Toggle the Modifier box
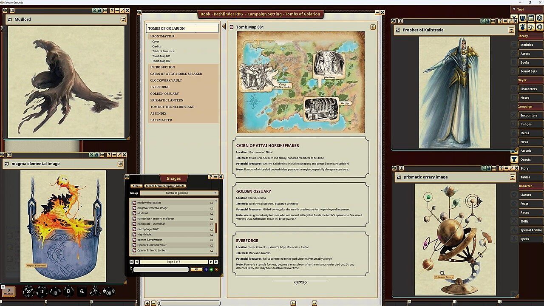544x306 pixels. click(8, 292)
